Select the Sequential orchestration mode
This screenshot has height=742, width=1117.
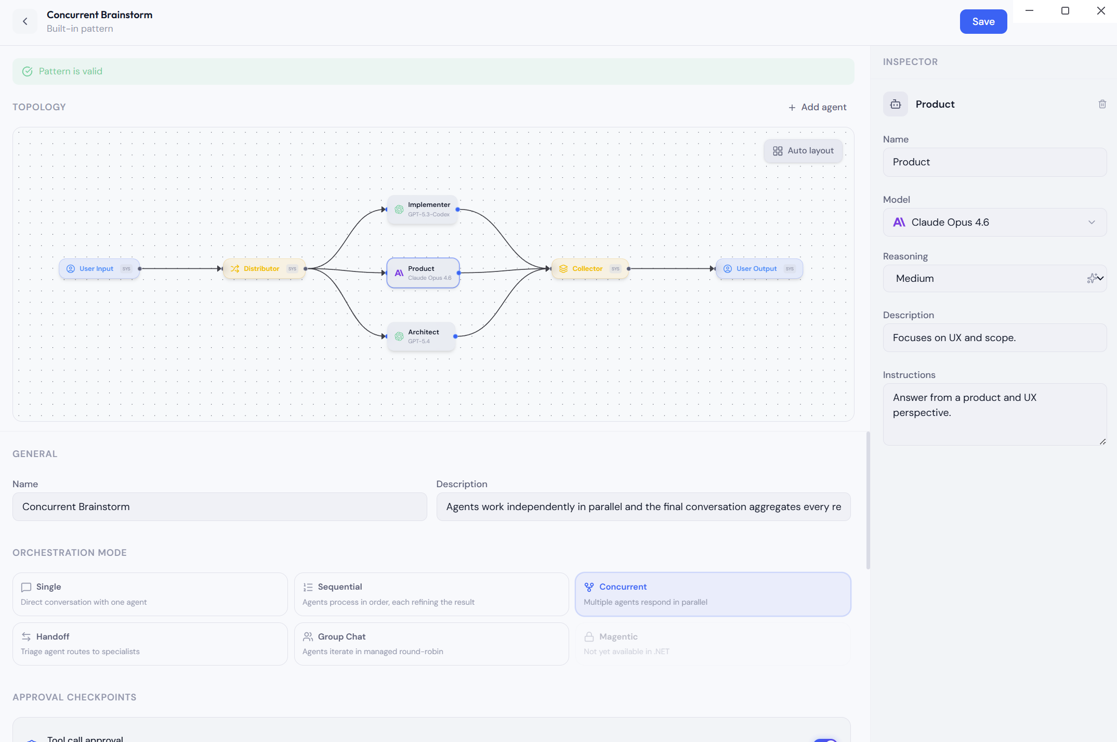click(431, 594)
